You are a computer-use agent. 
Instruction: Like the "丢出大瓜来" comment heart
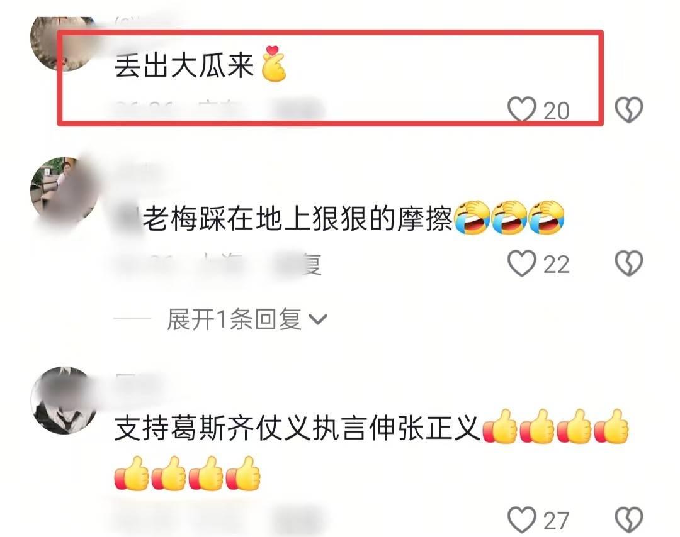coord(522,109)
